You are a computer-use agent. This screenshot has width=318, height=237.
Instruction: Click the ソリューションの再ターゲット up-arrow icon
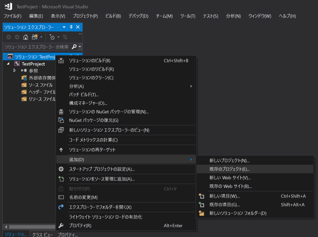[x=61, y=150]
